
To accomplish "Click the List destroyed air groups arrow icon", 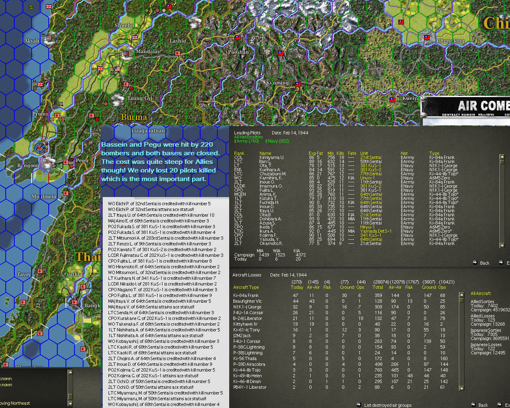I will pos(359,405).
